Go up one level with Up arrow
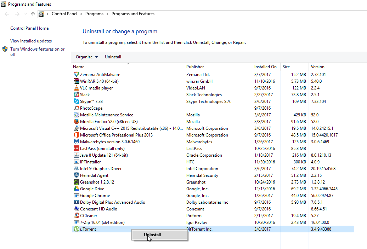 33,14
